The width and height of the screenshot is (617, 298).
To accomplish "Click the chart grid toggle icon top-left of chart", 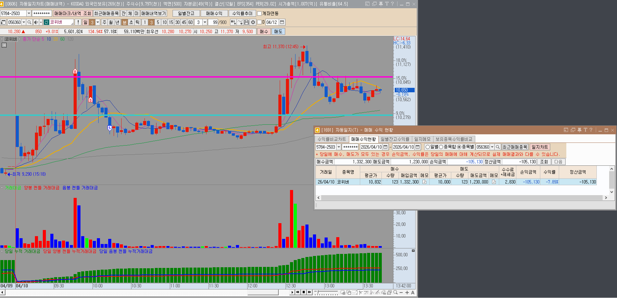I will [x=4, y=45].
